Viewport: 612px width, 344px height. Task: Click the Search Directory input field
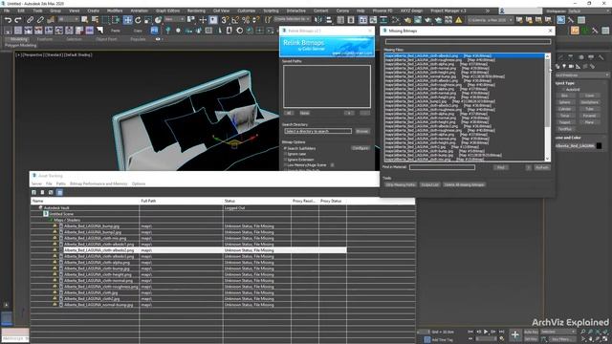pyautogui.click(x=318, y=132)
